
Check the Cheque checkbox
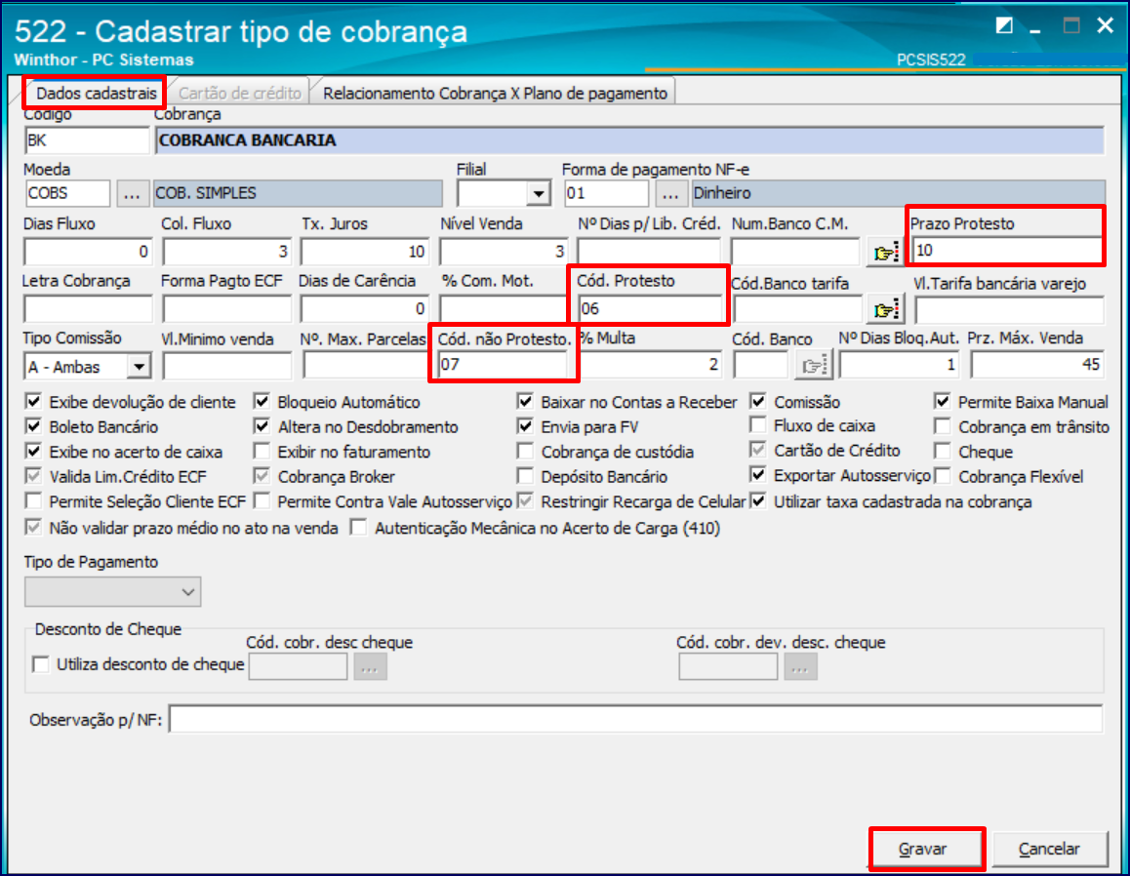point(942,451)
